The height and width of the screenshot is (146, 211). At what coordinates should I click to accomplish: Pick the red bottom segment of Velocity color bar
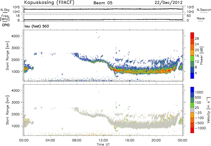point(192,130)
